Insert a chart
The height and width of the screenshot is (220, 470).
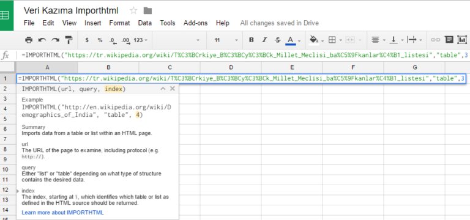point(462,40)
